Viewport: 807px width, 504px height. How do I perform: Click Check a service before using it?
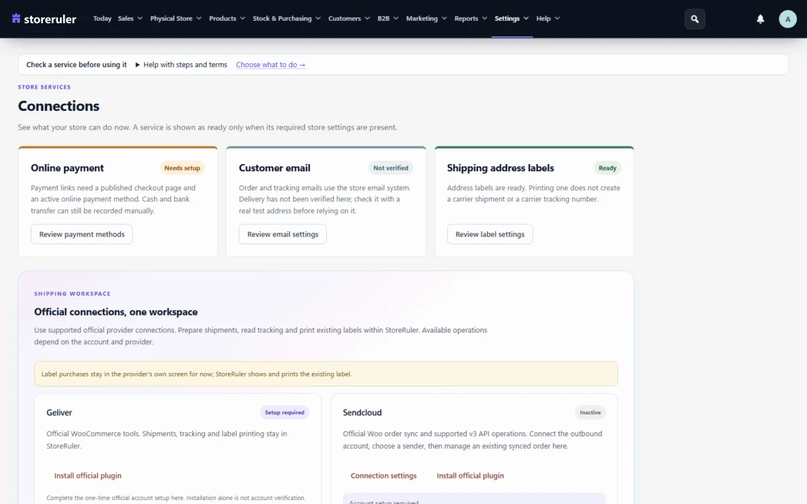click(77, 65)
